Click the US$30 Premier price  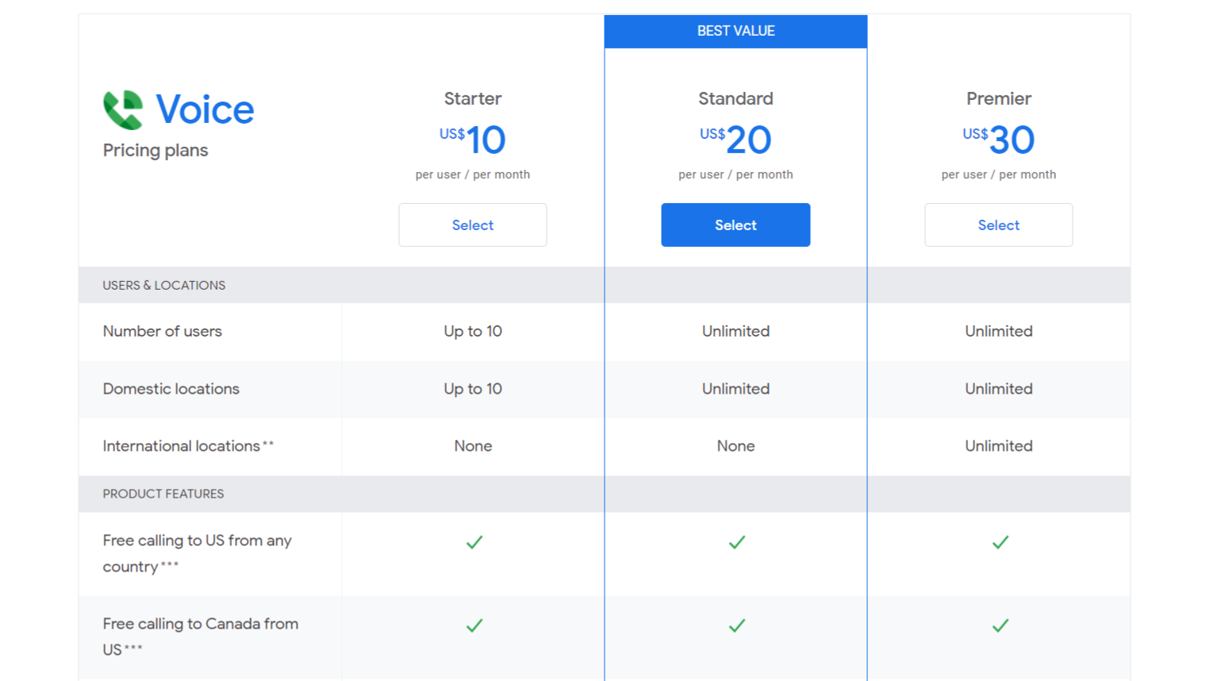(998, 140)
